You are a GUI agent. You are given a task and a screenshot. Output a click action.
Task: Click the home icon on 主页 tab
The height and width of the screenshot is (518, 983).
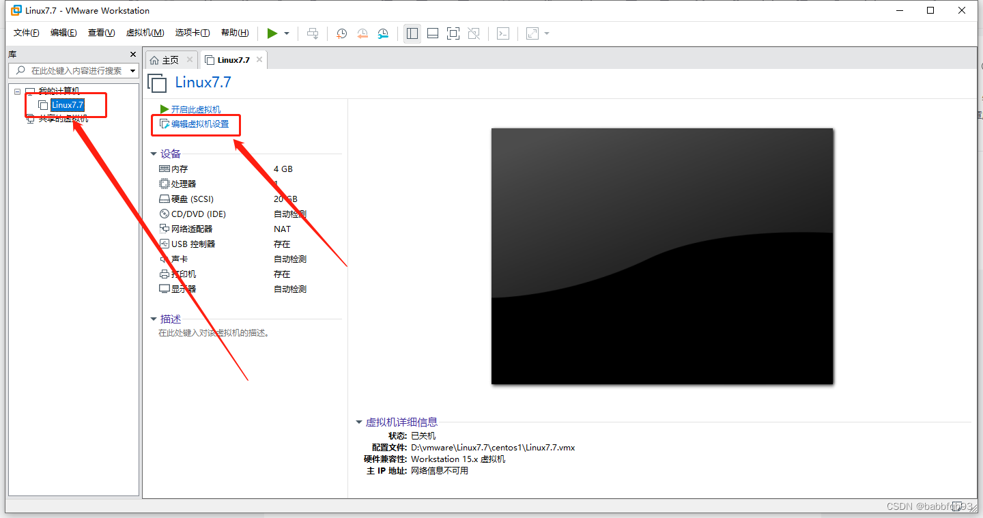pyautogui.click(x=154, y=60)
